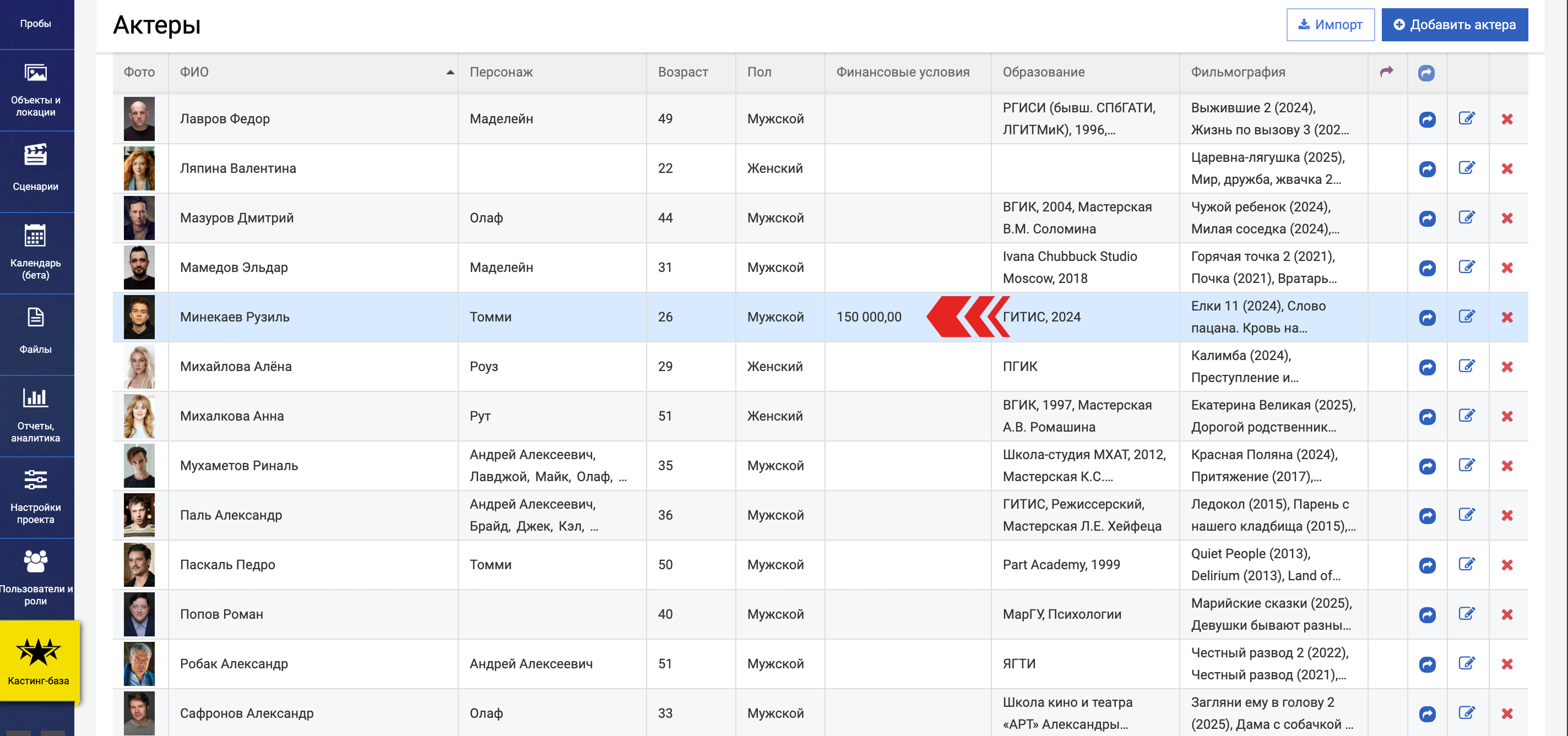Viewport: 1568px width, 736px height.
Task: Delete Сафронов Александр actor row
Action: pos(1507,713)
